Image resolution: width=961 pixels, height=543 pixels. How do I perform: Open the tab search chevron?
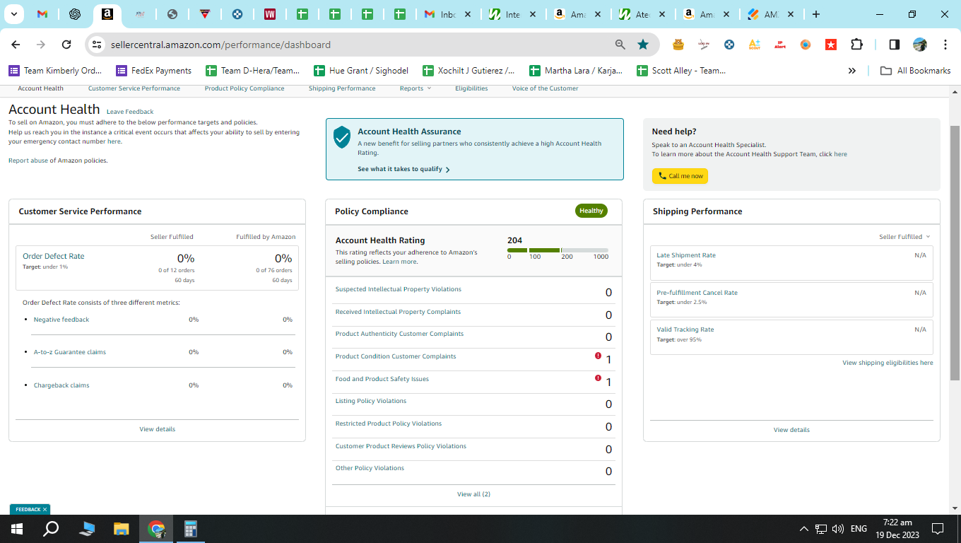[x=14, y=14]
